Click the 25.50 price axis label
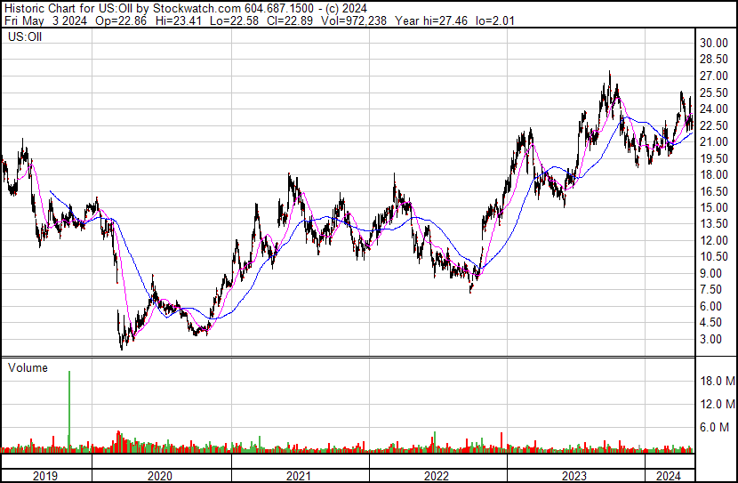This screenshot has width=738, height=483. (x=714, y=93)
